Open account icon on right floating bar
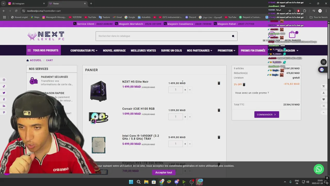 (324, 93)
